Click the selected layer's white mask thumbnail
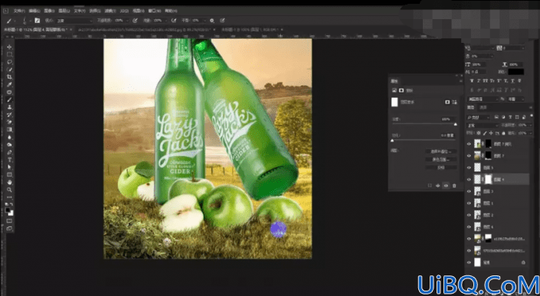This screenshot has width=540, height=296. pos(489,179)
